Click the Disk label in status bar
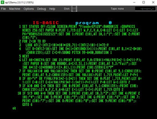Viewport: 157px width, 119px height. pyautogui.click(x=67, y=9)
